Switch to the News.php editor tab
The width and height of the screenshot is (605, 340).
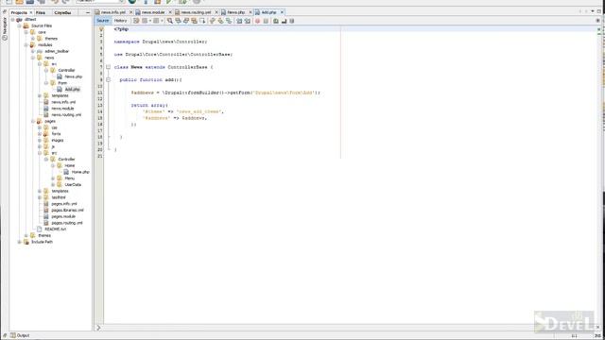tap(235, 12)
